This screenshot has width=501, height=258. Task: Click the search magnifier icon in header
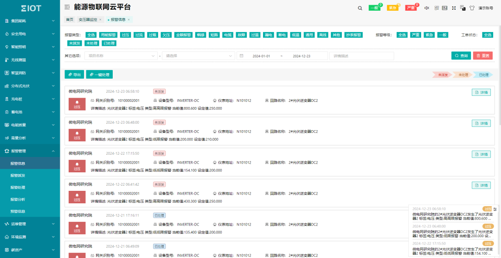360,8
